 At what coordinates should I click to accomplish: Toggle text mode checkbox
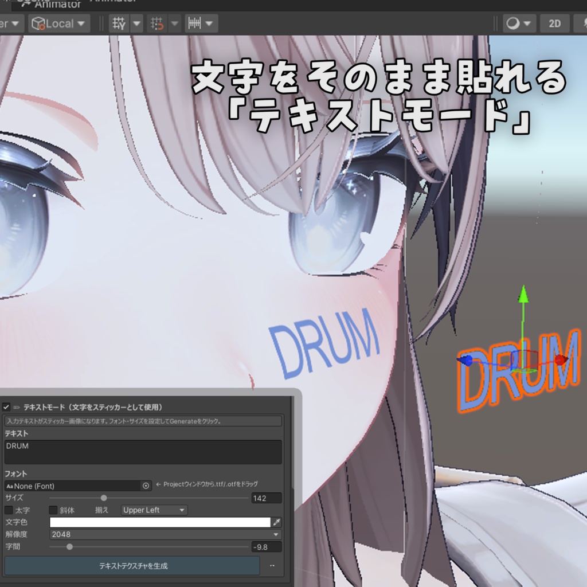6,407
